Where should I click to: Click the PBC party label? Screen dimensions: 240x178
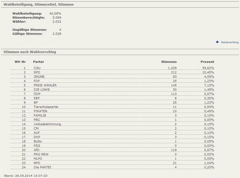pos(37,120)
